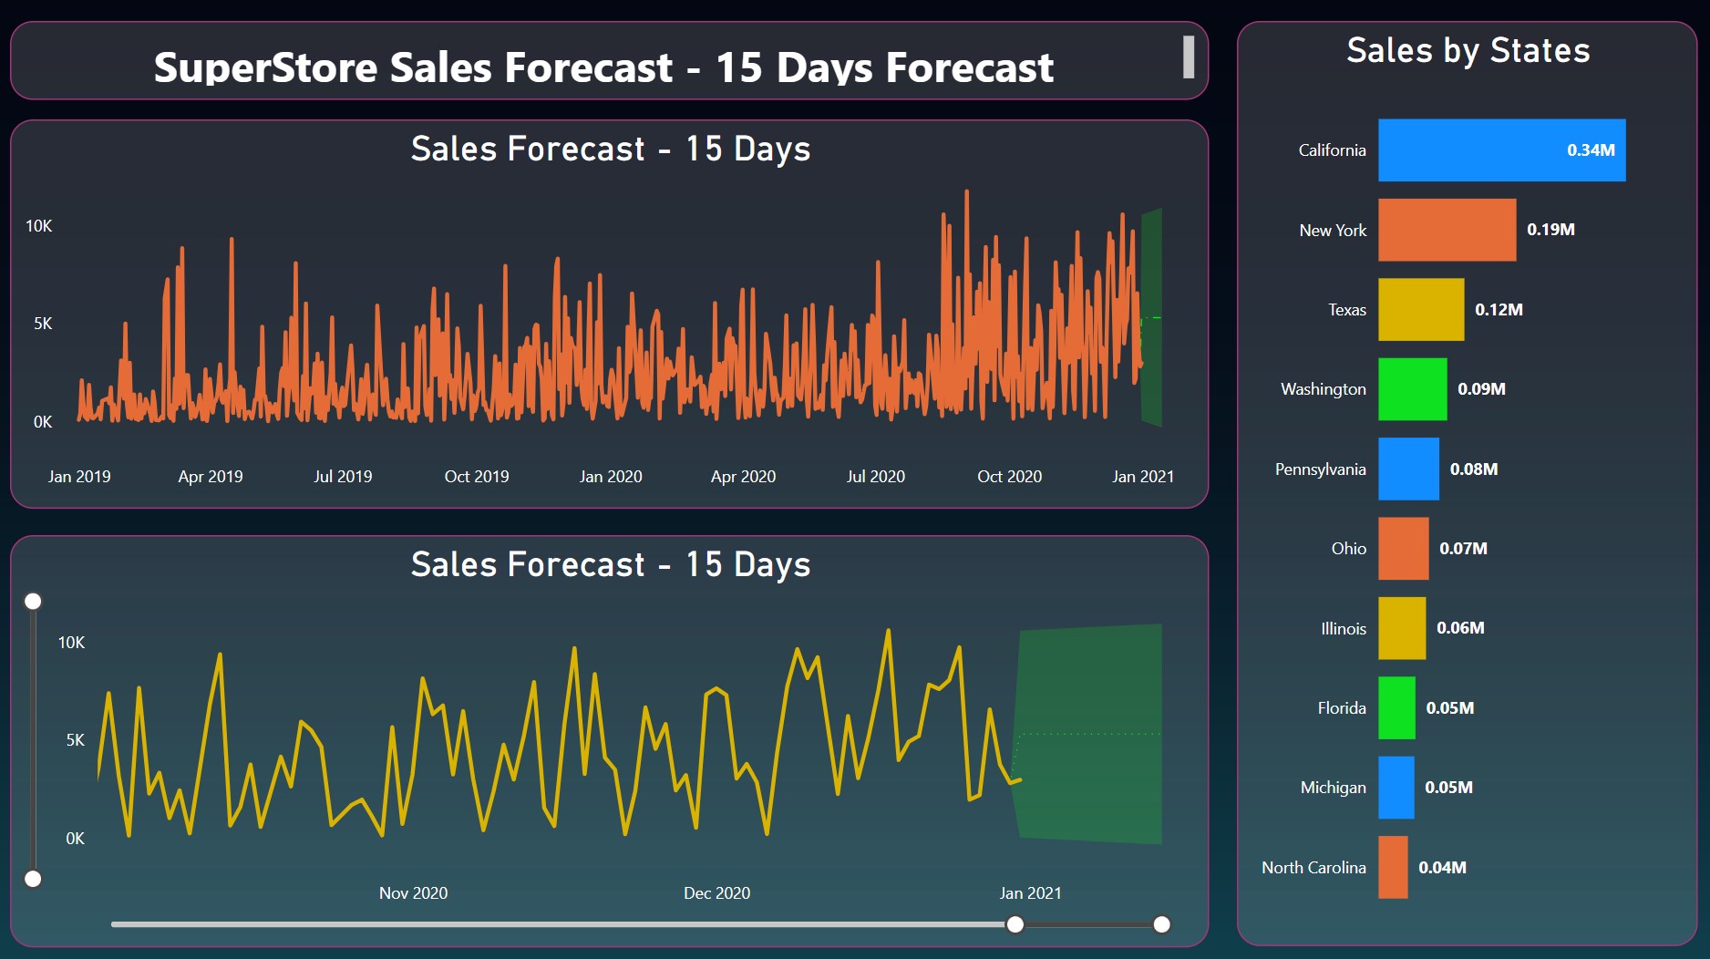Click 'Apr 2020' axis label
The height and width of the screenshot is (959, 1710).
pos(743,477)
